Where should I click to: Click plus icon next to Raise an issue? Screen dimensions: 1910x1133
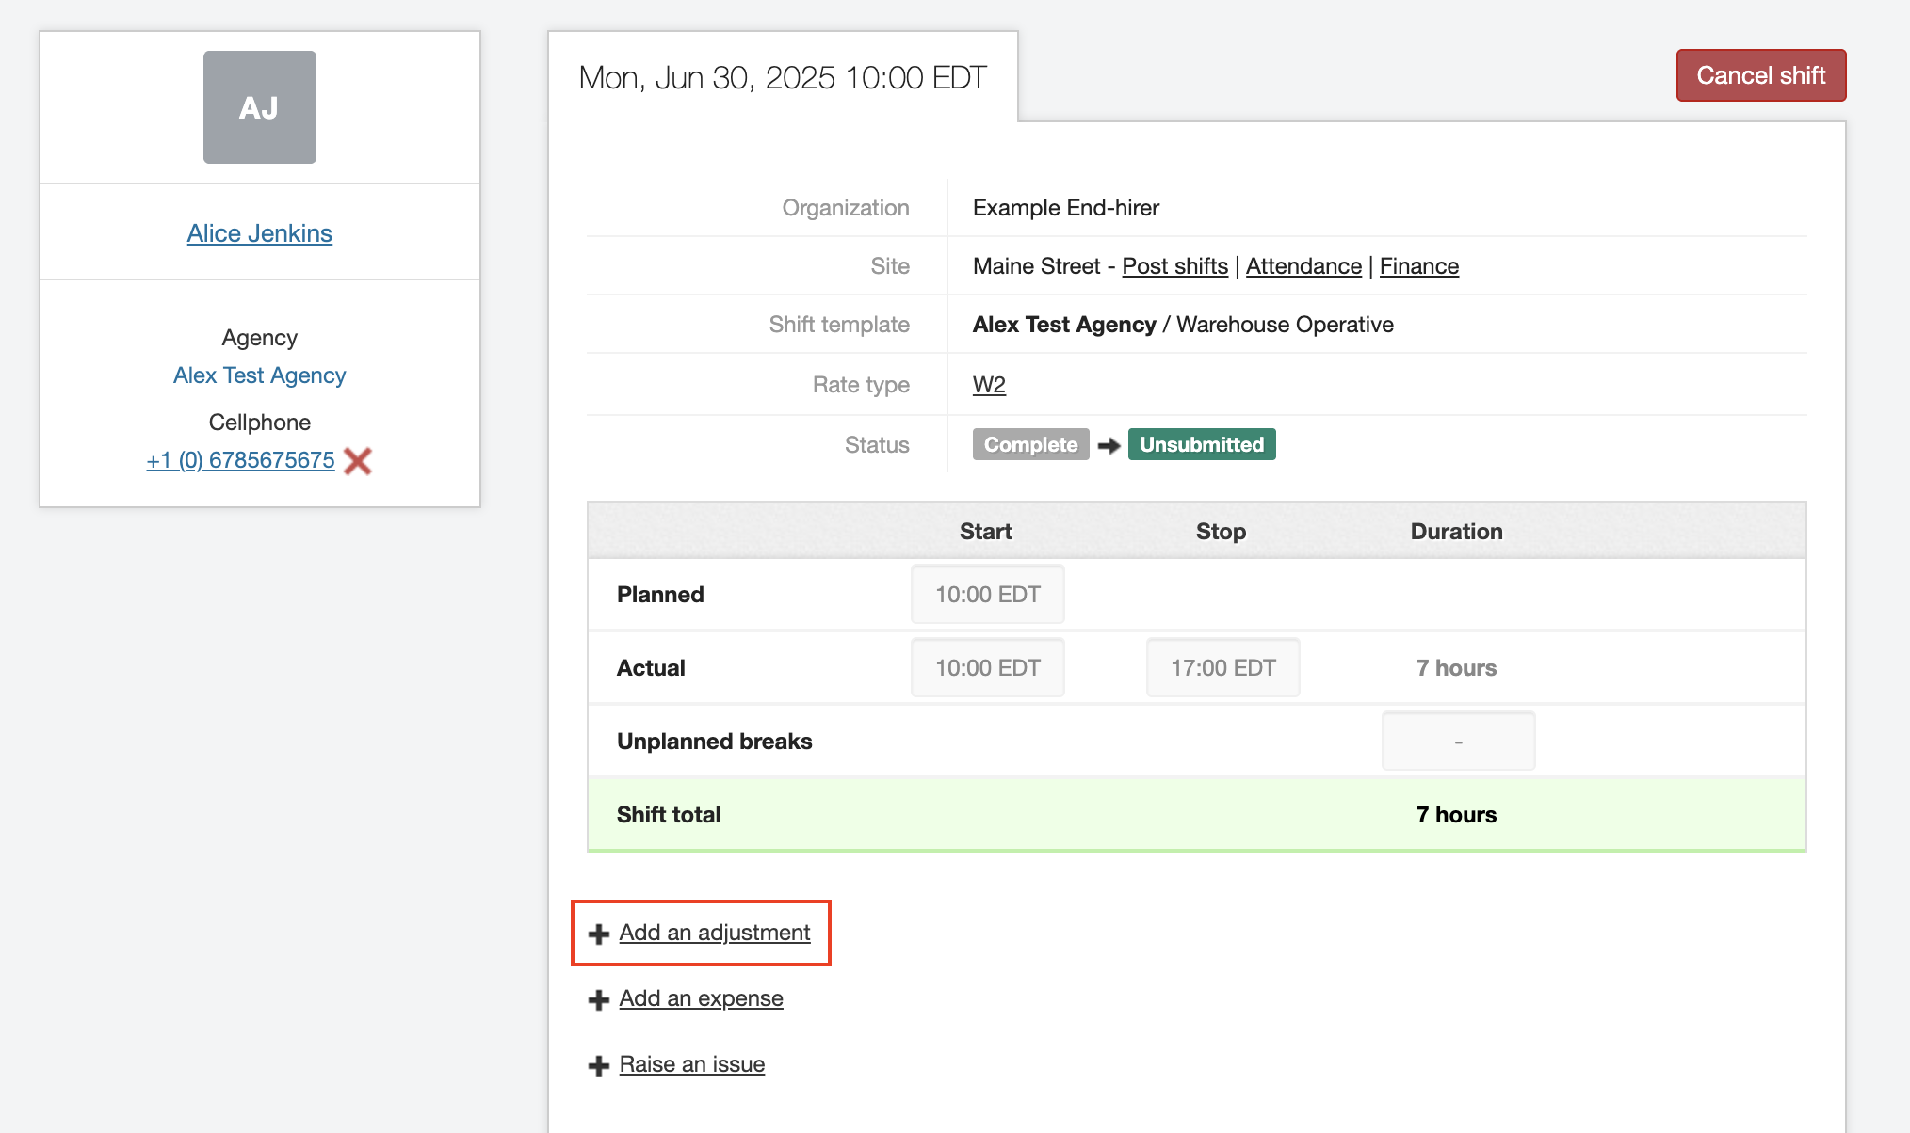pos(599,1065)
